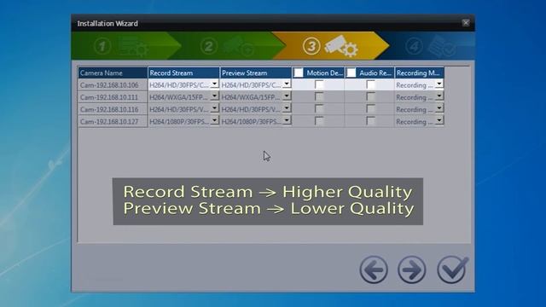Enable audio recording for Cam-192.168.10.106
546x307 pixels.
(x=370, y=84)
